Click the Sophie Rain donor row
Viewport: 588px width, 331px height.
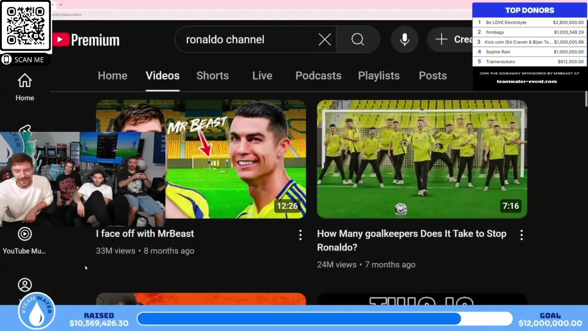click(x=530, y=52)
